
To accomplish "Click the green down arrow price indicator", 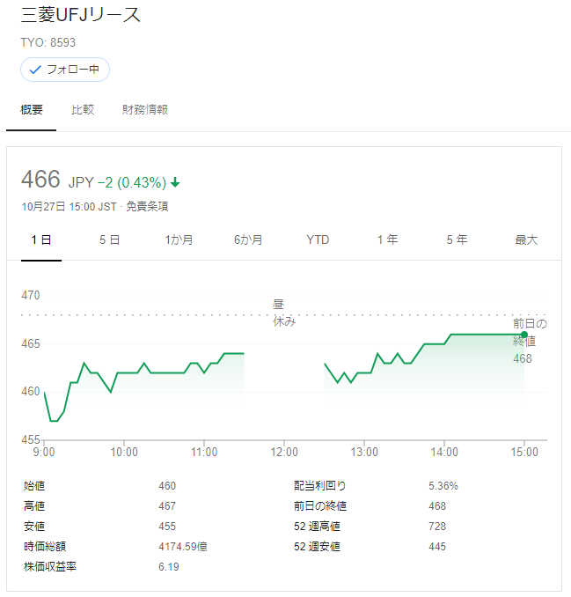I will pos(175,183).
